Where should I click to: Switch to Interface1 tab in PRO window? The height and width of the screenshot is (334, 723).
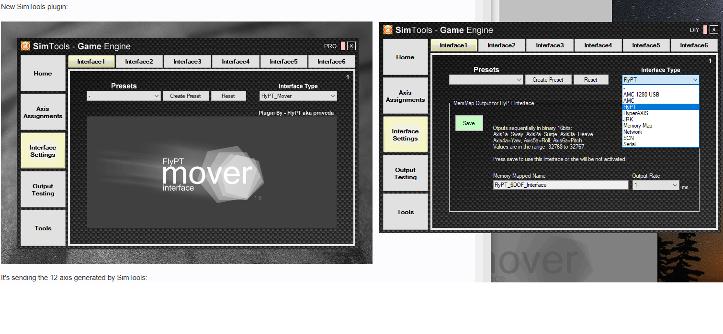click(x=91, y=61)
